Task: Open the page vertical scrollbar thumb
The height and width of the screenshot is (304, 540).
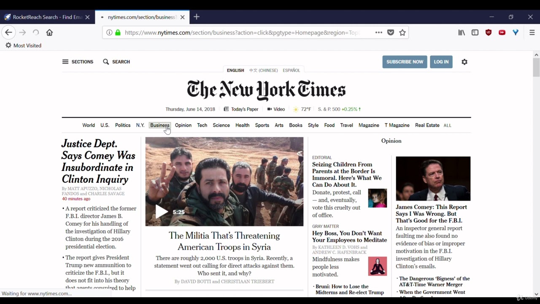Action: [536, 68]
